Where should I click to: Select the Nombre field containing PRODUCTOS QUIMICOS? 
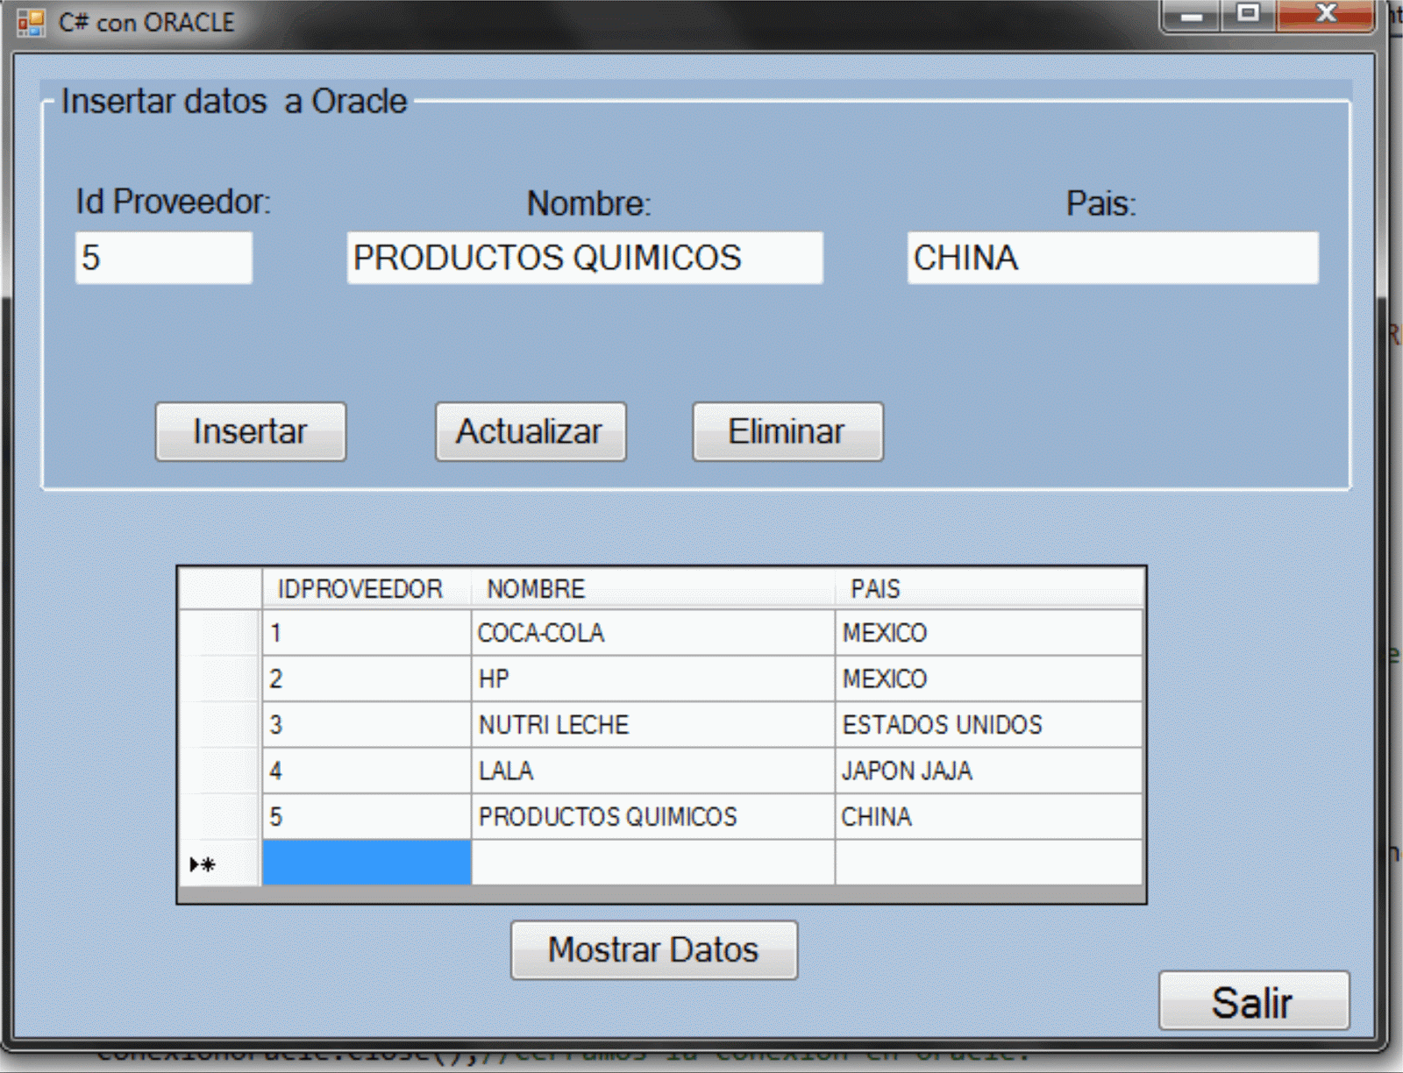[x=585, y=258]
